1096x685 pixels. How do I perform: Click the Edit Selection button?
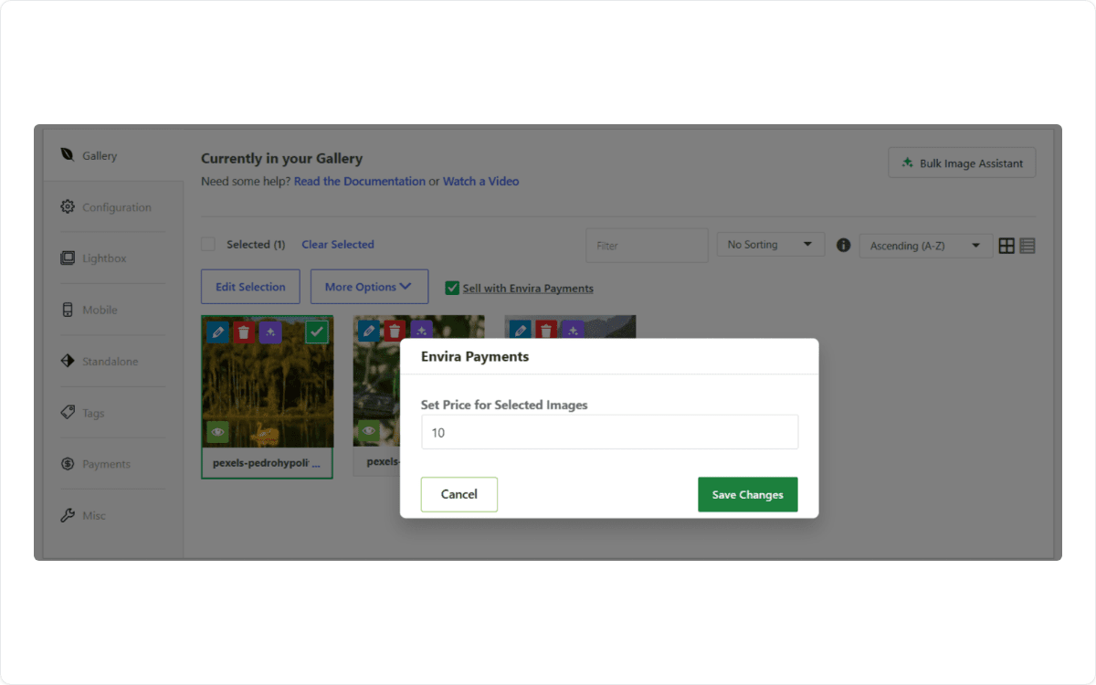point(250,287)
